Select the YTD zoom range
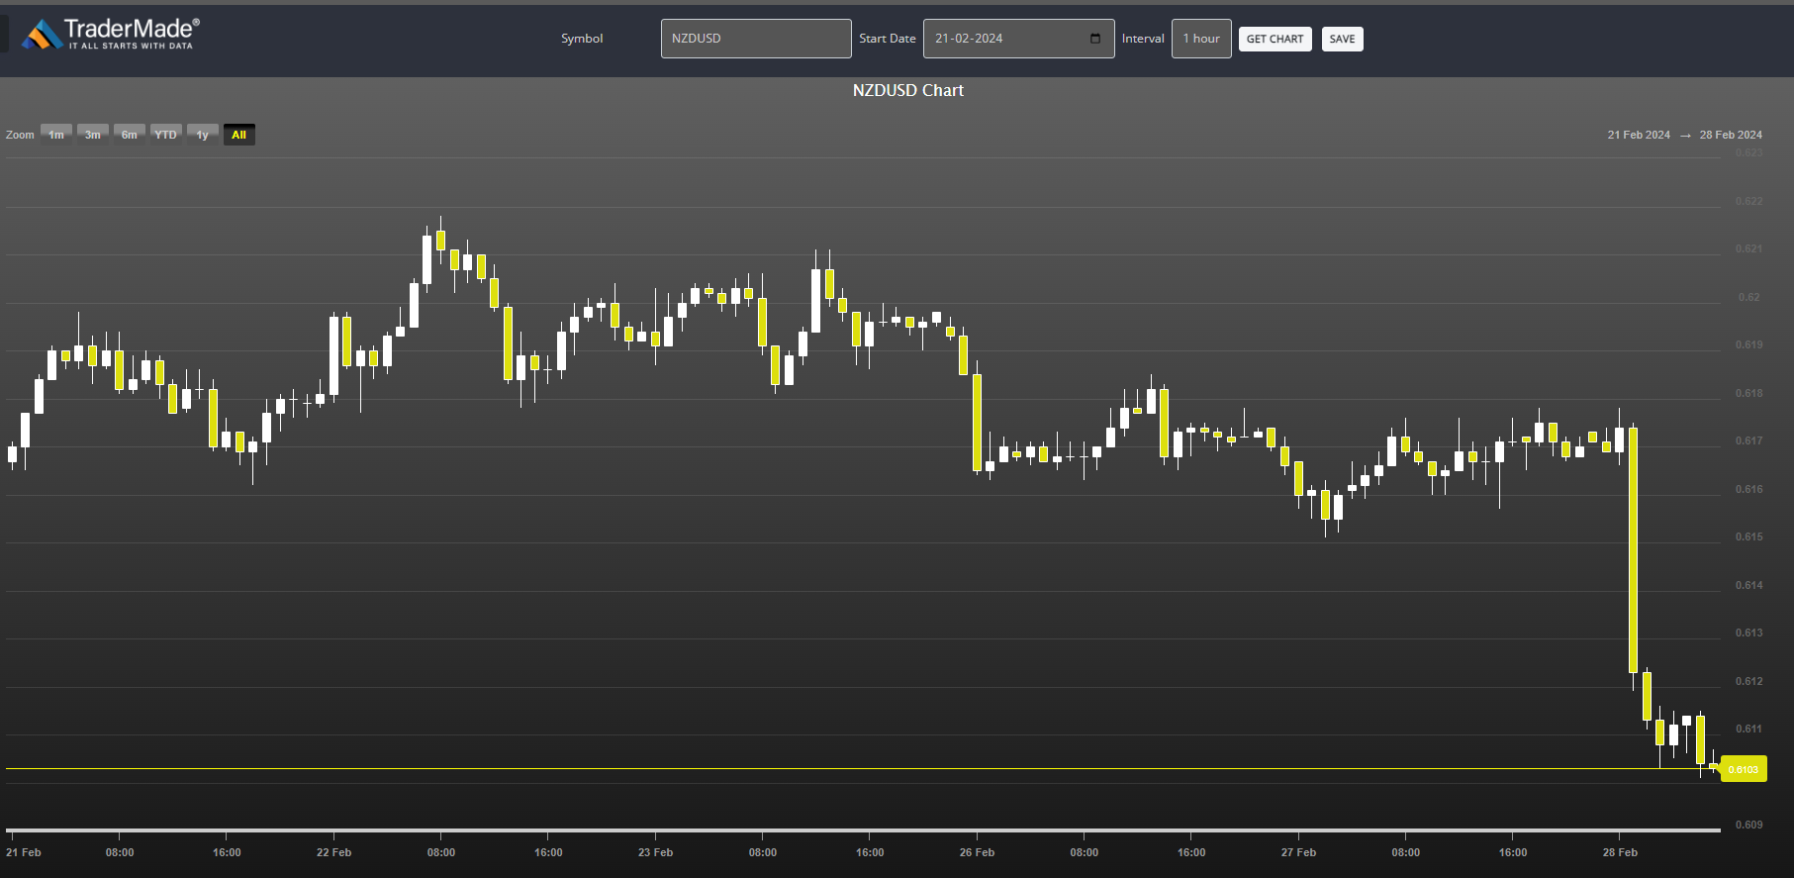This screenshot has height=878, width=1794. [x=166, y=135]
